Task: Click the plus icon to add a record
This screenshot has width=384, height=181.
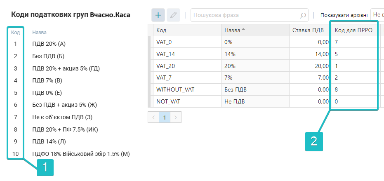Action: click(x=158, y=15)
